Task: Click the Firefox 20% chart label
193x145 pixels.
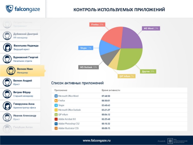Action: (x=97, y=25)
